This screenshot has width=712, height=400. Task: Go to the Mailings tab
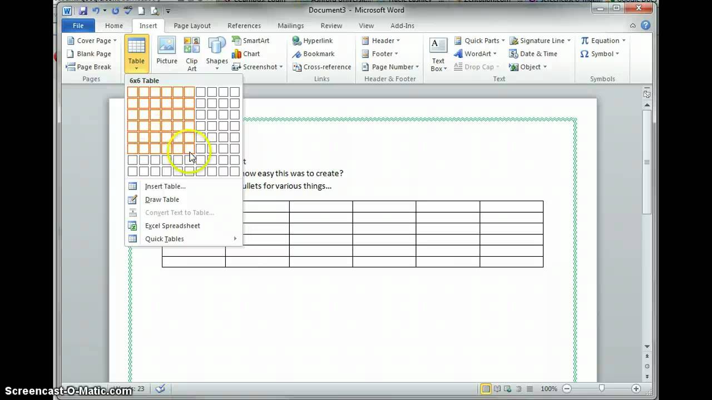tap(290, 26)
